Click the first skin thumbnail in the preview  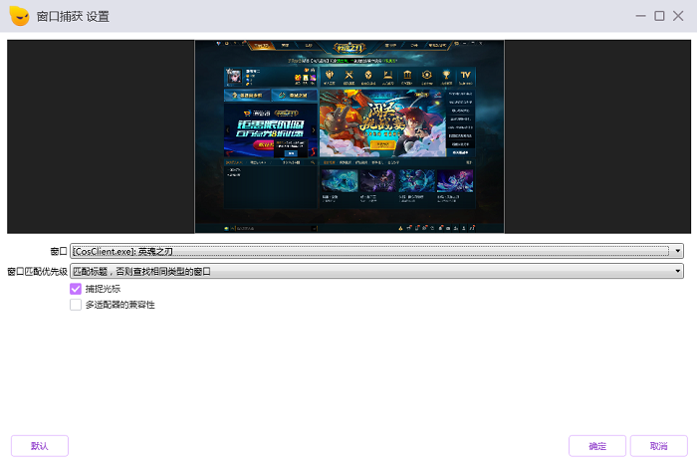click(x=340, y=181)
